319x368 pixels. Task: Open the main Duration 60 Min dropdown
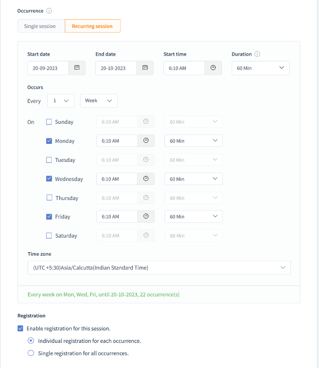click(x=260, y=68)
